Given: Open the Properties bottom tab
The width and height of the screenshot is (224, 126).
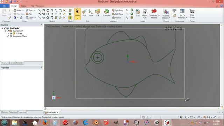Looking at the screenshot, I should click(22, 112).
